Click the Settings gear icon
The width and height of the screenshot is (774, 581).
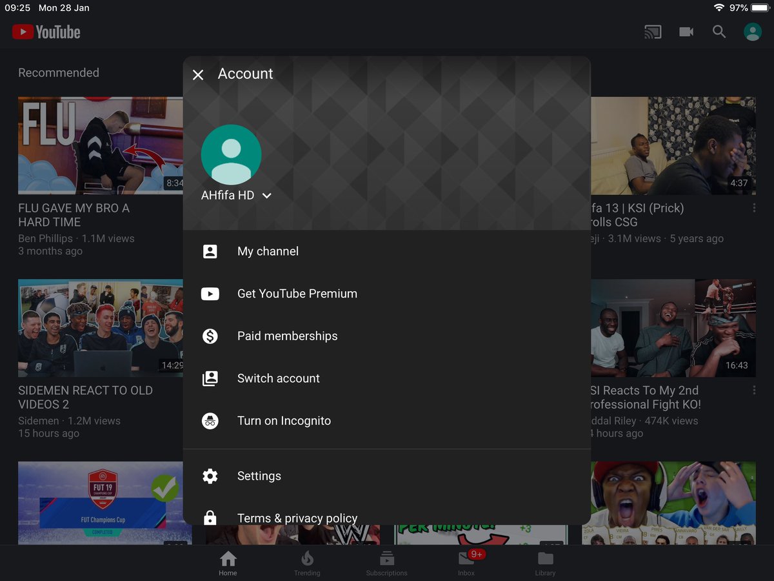tap(210, 476)
